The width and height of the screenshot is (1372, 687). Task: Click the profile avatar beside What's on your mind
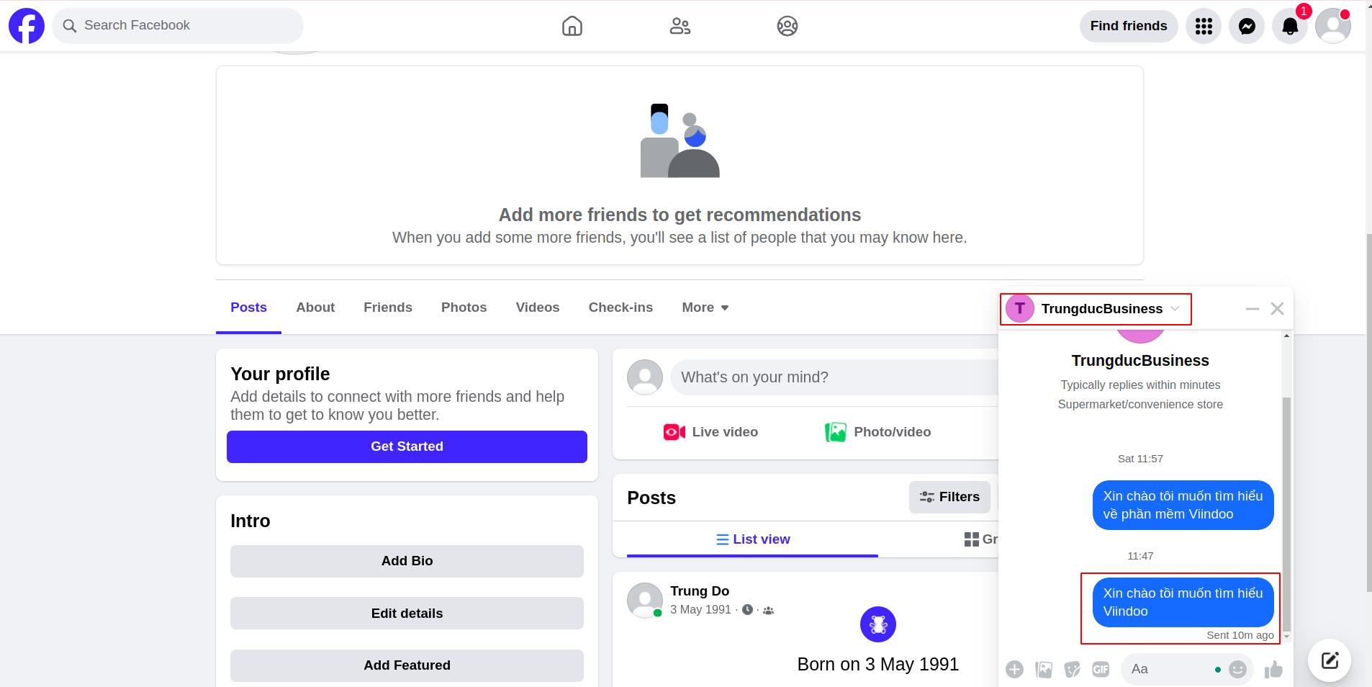[x=645, y=377]
